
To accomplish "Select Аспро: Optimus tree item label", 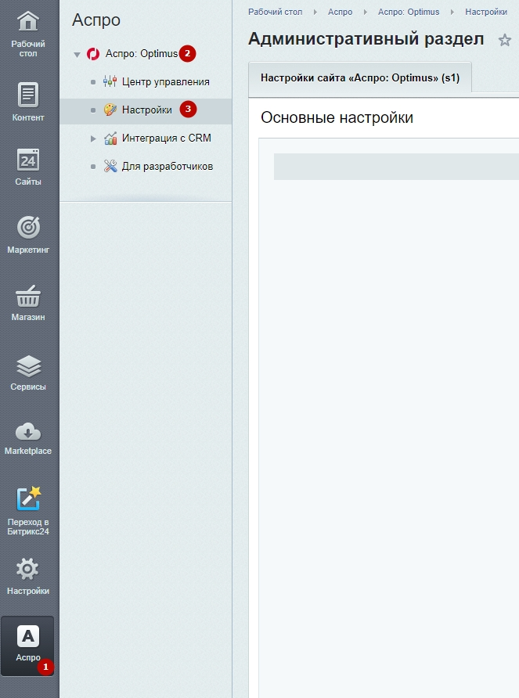I will 142,54.
